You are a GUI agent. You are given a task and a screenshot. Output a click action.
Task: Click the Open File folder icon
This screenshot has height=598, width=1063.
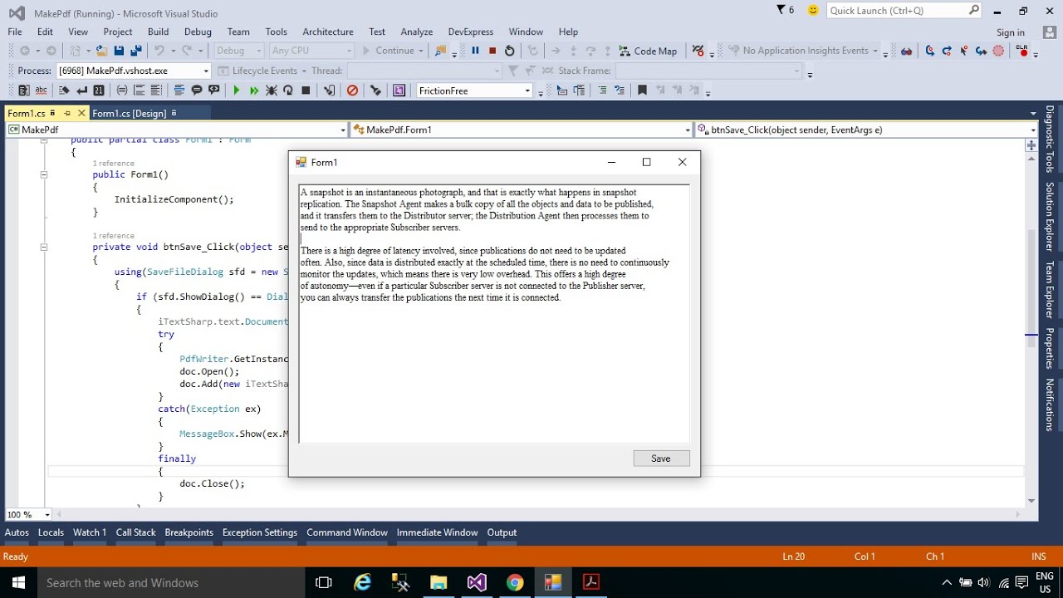[101, 51]
